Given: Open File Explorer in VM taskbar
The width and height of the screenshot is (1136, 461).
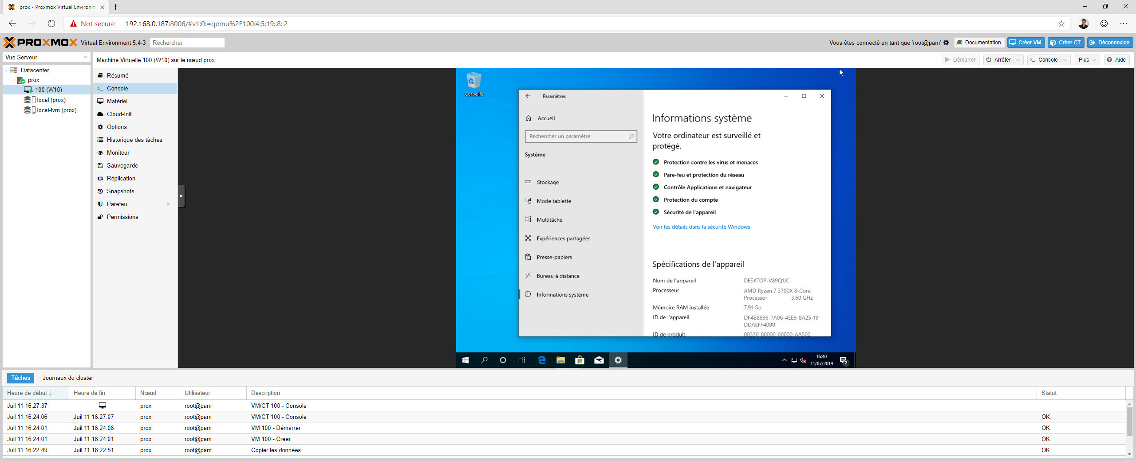Looking at the screenshot, I should coord(560,360).
